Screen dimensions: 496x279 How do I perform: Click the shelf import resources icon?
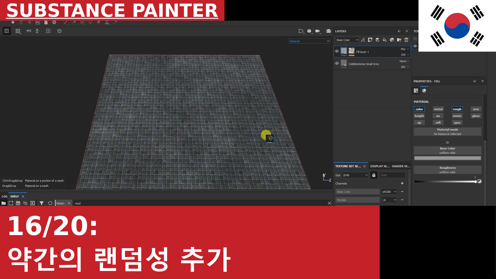pos(33,203)
